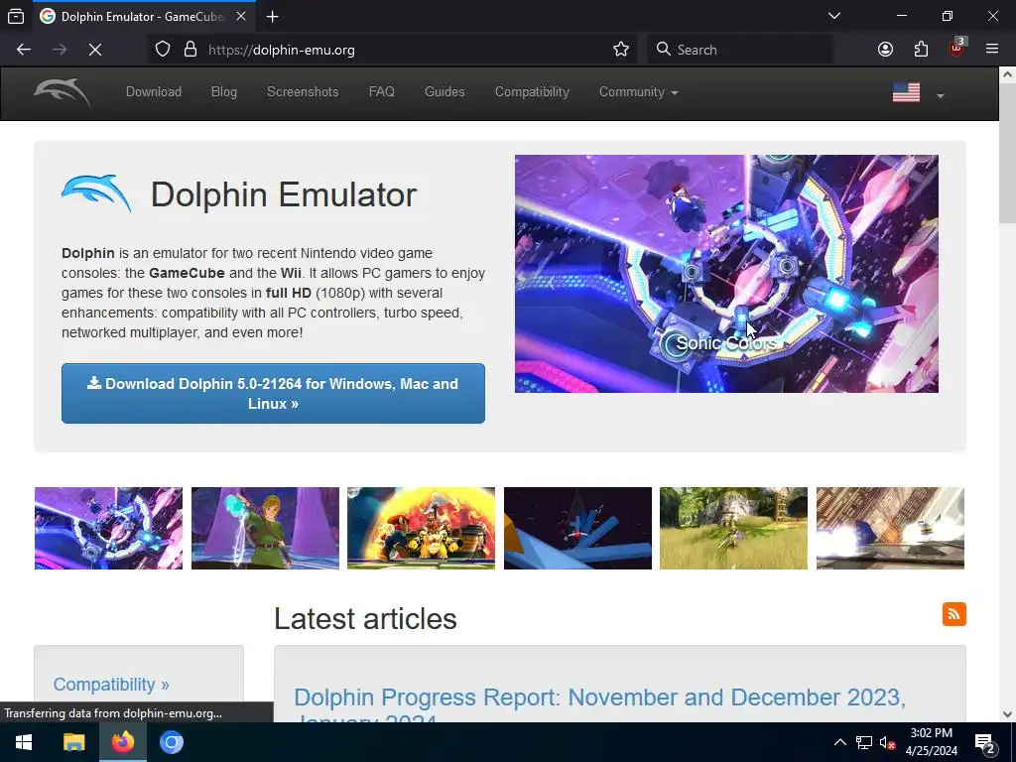
Task: Open the Download nav link
Action: 154,92
